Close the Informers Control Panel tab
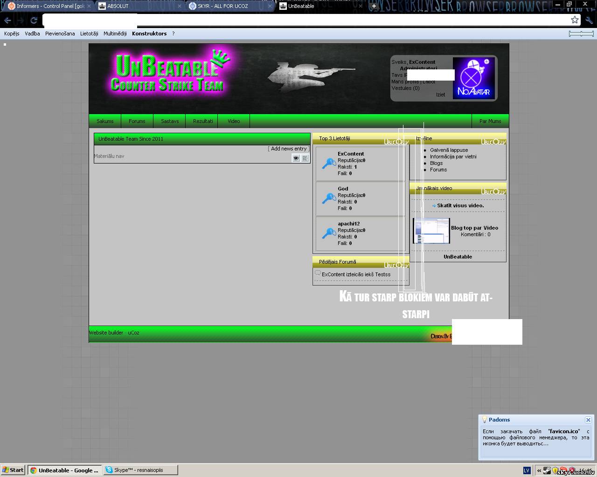The image size is (597, 477). click(x=89, y=6)
